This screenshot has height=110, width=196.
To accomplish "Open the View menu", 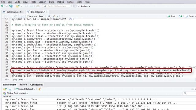I will tap(25, 2).
